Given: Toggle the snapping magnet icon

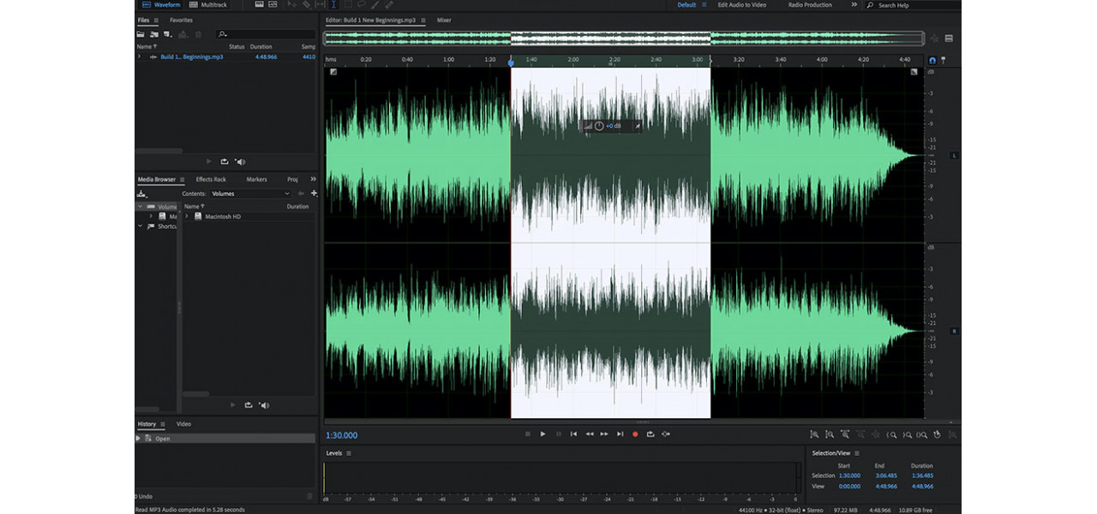Looking at the screenshot, I should (x=932, y=60).
